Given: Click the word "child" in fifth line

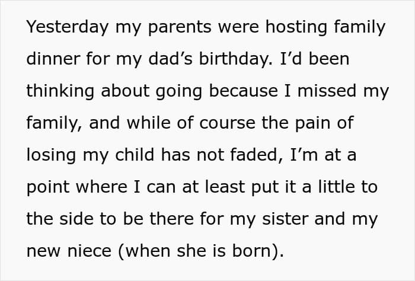Looking at the screenshot, I should [x=135, y=155].
